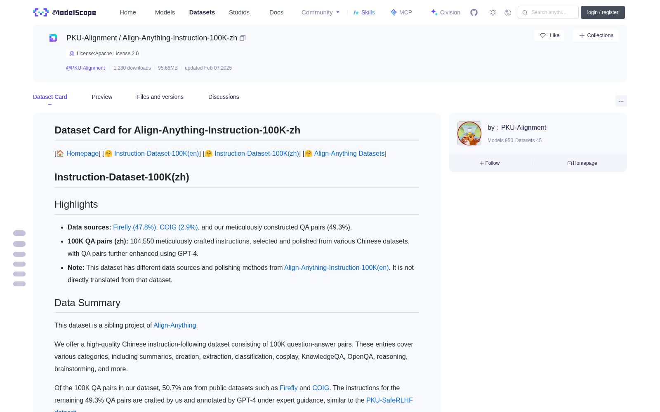Screen dimensions: 660x412
Task: Open the GitHub repository icon
Action: tap(474, 12)
